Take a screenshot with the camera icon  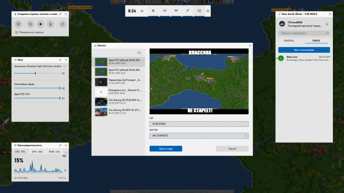coord(19,24)
